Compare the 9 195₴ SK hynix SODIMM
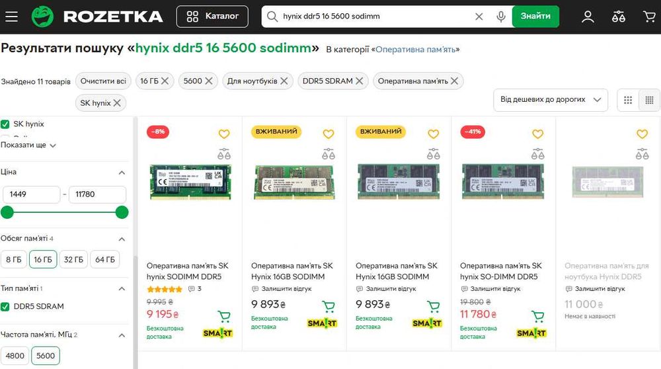The width and height of the screenshot is (661, 369). coord(224,153)
